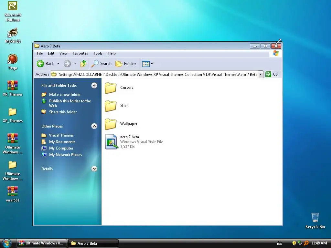Viewport: 331px width, 248px height.
Task: Open the Forward history dropdown arrow
Action: (x=75, y=64)
